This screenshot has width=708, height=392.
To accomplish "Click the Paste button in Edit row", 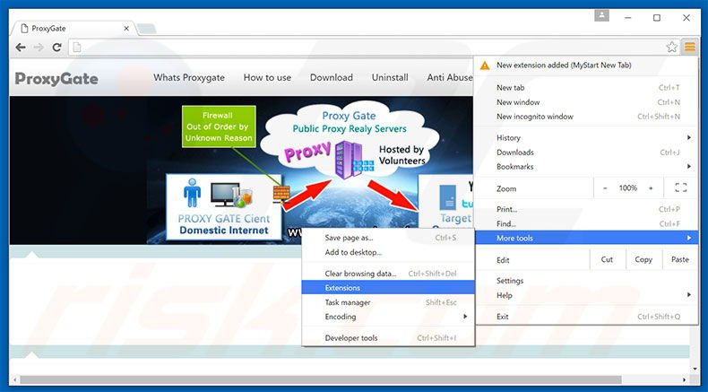I will [x=679, y=259].
